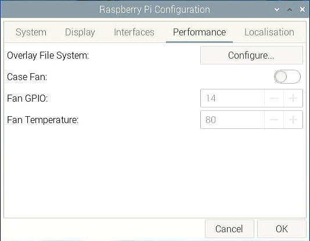Go to the Localisation tab
Viewport: 310px width, 241px height.
pyautogui.click(x=269, y=32)
